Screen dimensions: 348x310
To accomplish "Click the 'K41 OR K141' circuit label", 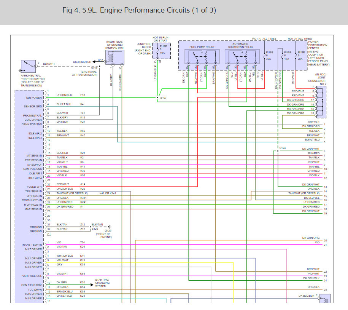I will click(x=108, y=193).
